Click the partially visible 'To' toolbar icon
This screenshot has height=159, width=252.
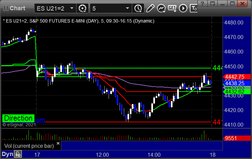(x=193, y=8)
